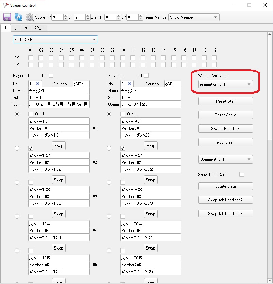Viewport: 273px width, 284px height.
Task: Click the scrollbar down arrow
Action: click(270, 281)
